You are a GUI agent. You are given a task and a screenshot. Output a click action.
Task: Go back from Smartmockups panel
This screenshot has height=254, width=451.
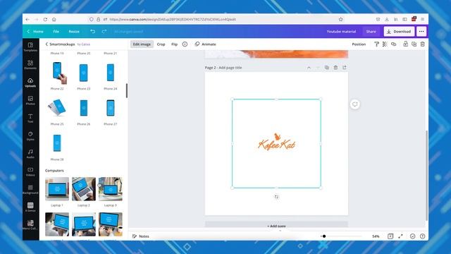click(47, 44)
